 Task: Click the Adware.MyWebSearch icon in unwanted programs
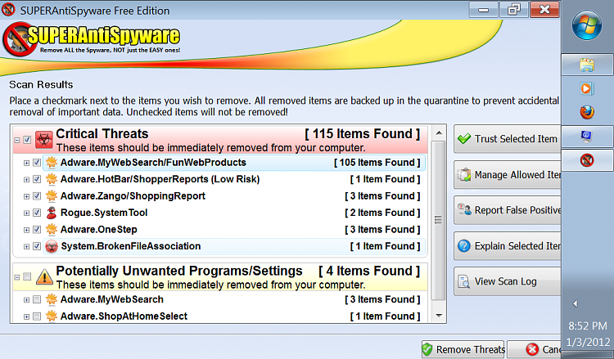(52, 299)
